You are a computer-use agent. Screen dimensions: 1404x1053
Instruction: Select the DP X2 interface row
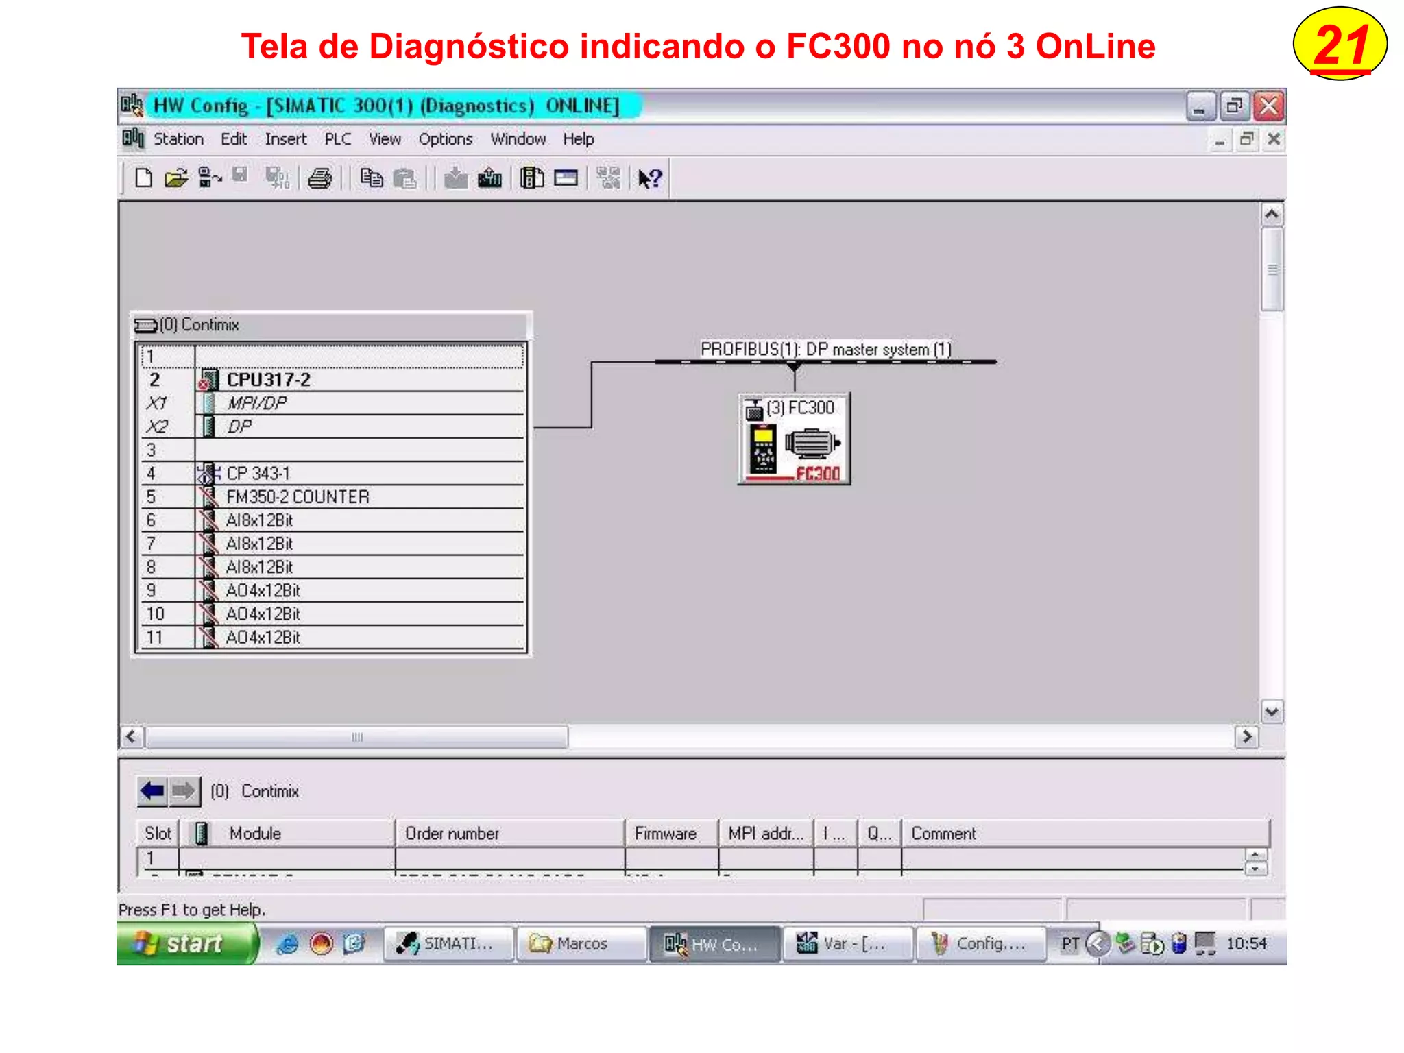pyautogui.click(x=332, y=426)
